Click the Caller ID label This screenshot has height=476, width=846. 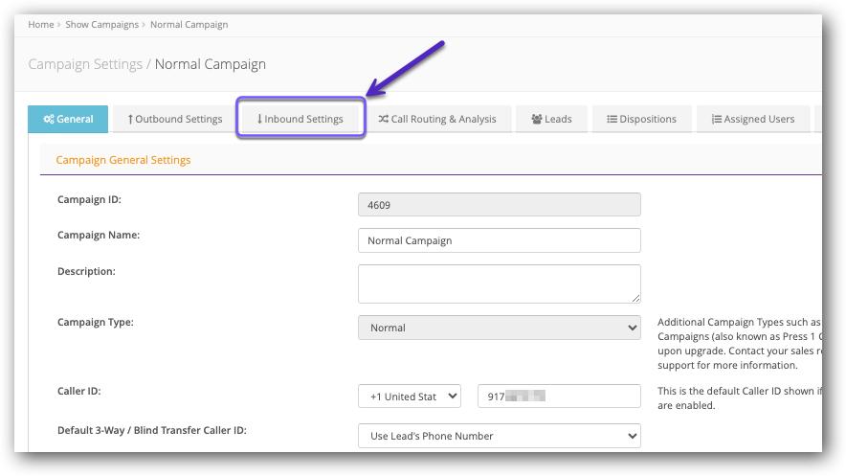tap(79, 391)
